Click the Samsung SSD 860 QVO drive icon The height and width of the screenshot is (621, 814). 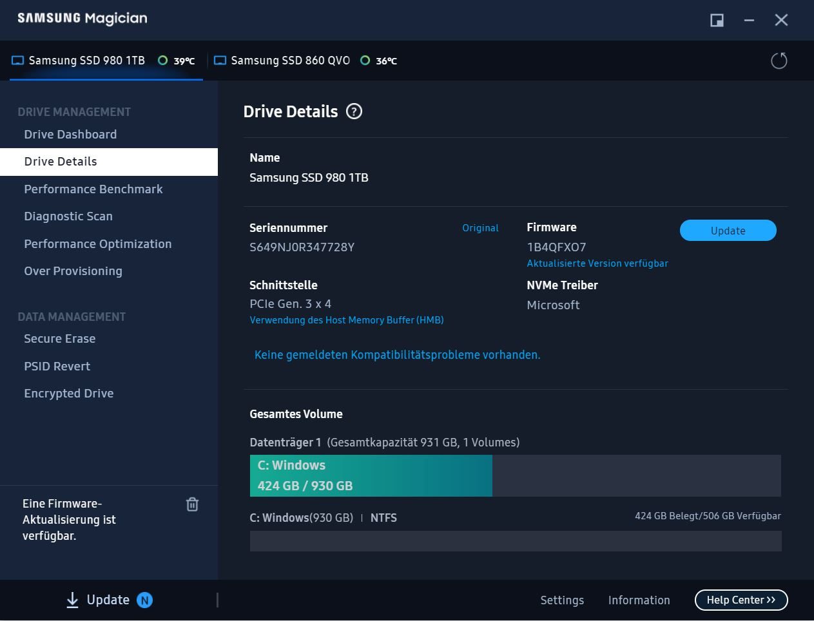(220, 61)
